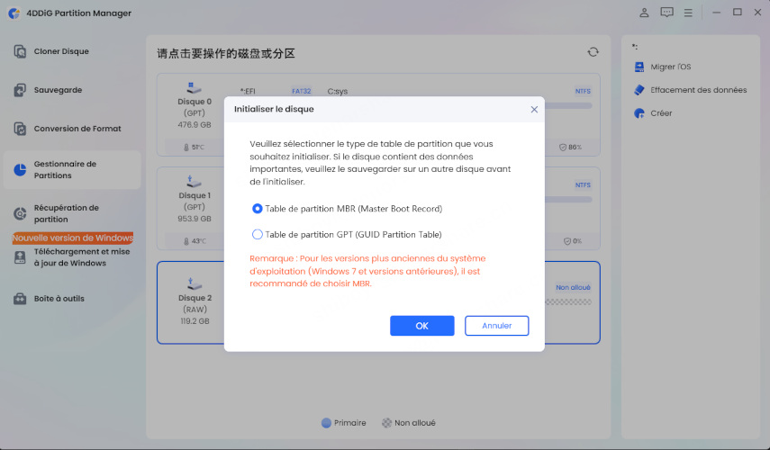The width and height of the screenshot is (770, 450).
Task: Click 119.2 GB size text
Action: 195,321
